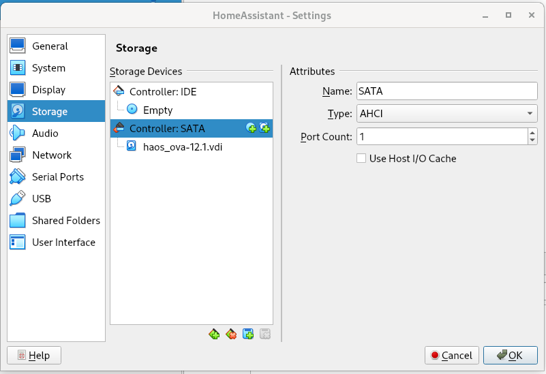Open the controller Type dropdown
Image resolution: width=546 pixels, height=374 pixels.
446,114
